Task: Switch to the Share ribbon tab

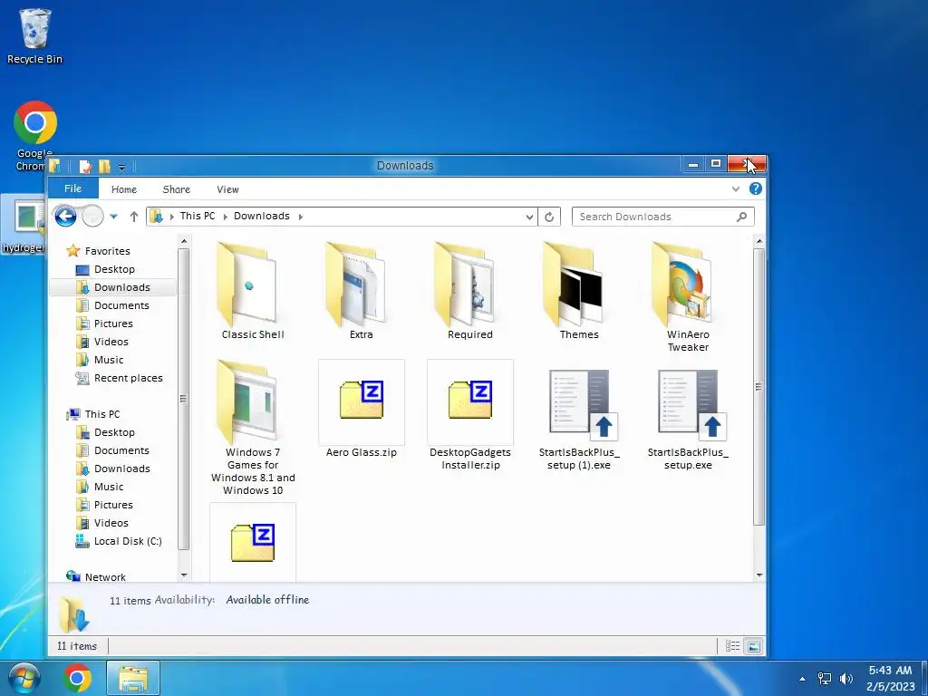Action: [177, 189]
